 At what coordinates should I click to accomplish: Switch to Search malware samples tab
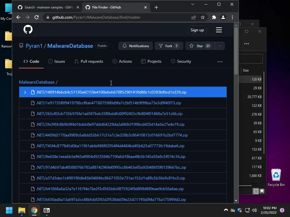[48, 7]
